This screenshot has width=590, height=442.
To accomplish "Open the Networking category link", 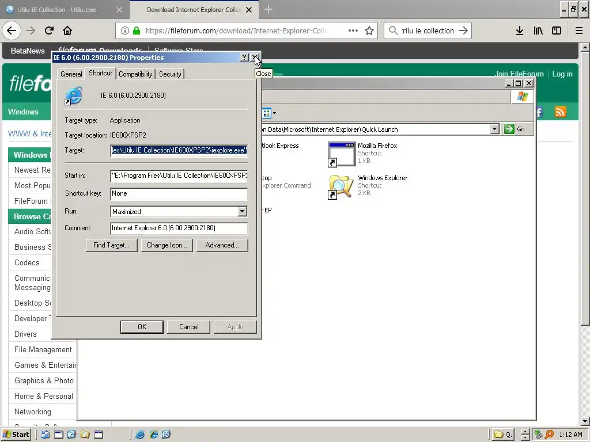I will (33, 411).
